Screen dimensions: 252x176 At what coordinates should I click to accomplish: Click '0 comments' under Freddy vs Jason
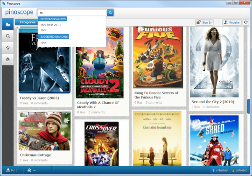click(39, 103)
